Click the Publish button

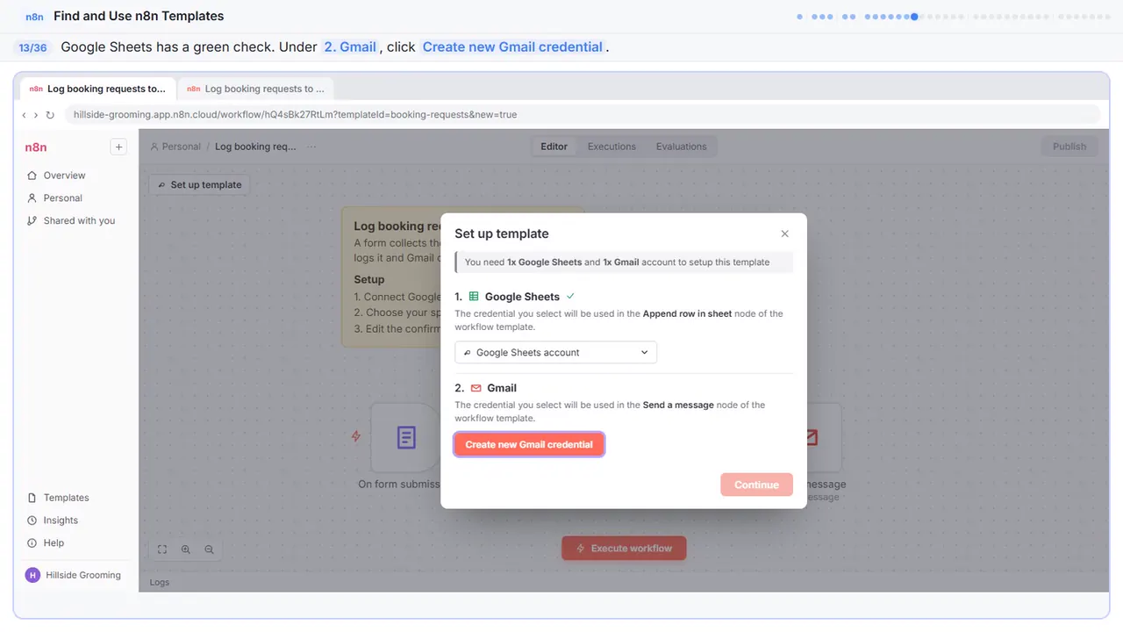1069,147
